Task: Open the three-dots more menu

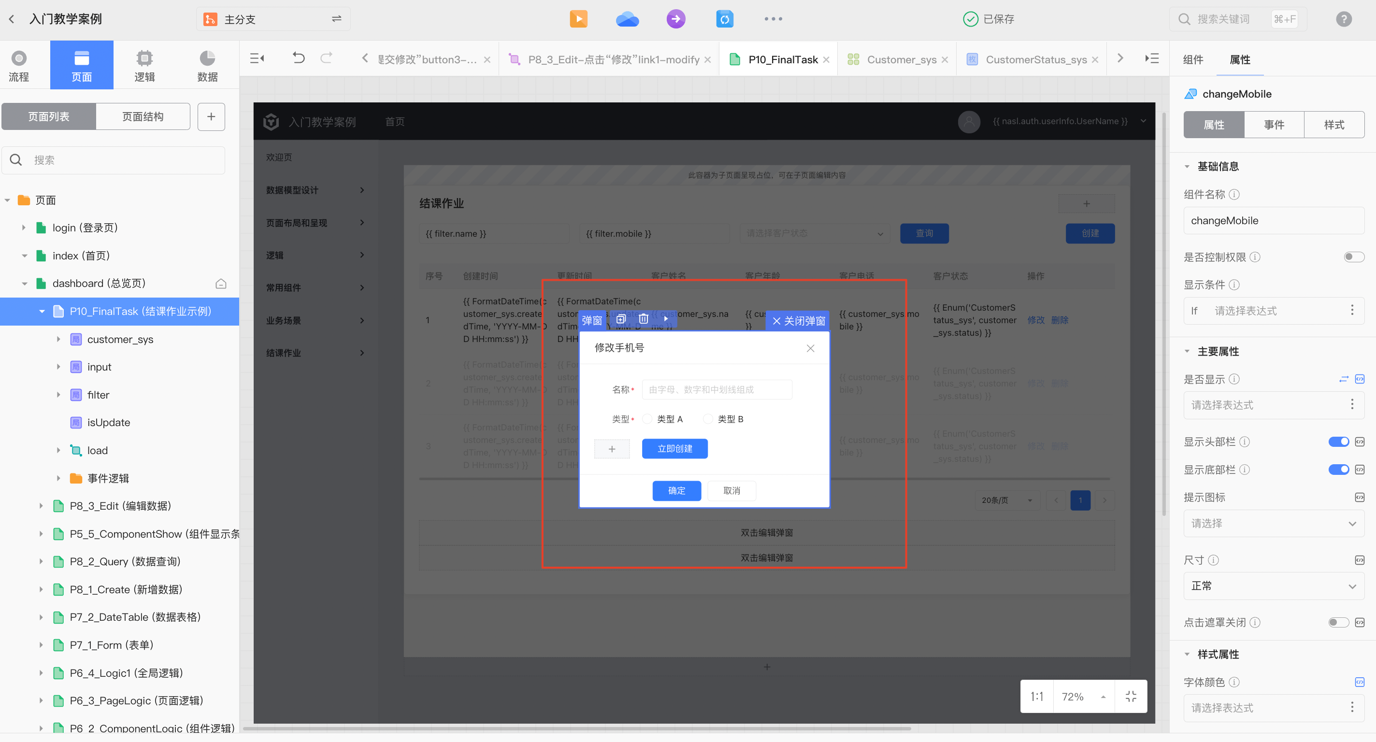Action: [x=773, y=19]
